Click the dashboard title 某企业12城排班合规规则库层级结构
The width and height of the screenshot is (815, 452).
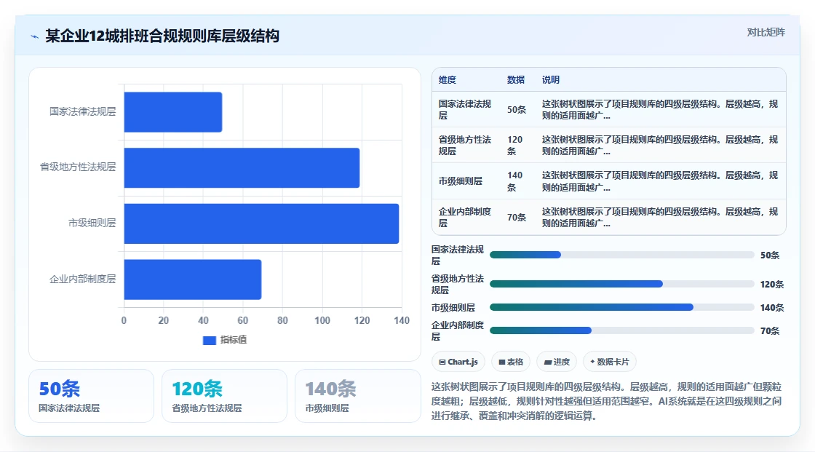162,36
